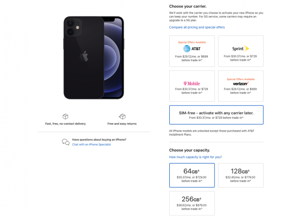Select the SIM-free carrier option
The image size is (288, 218).
[216, 115]
